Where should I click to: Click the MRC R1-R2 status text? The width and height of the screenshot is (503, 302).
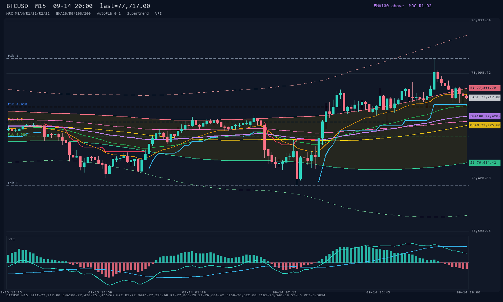420,6
